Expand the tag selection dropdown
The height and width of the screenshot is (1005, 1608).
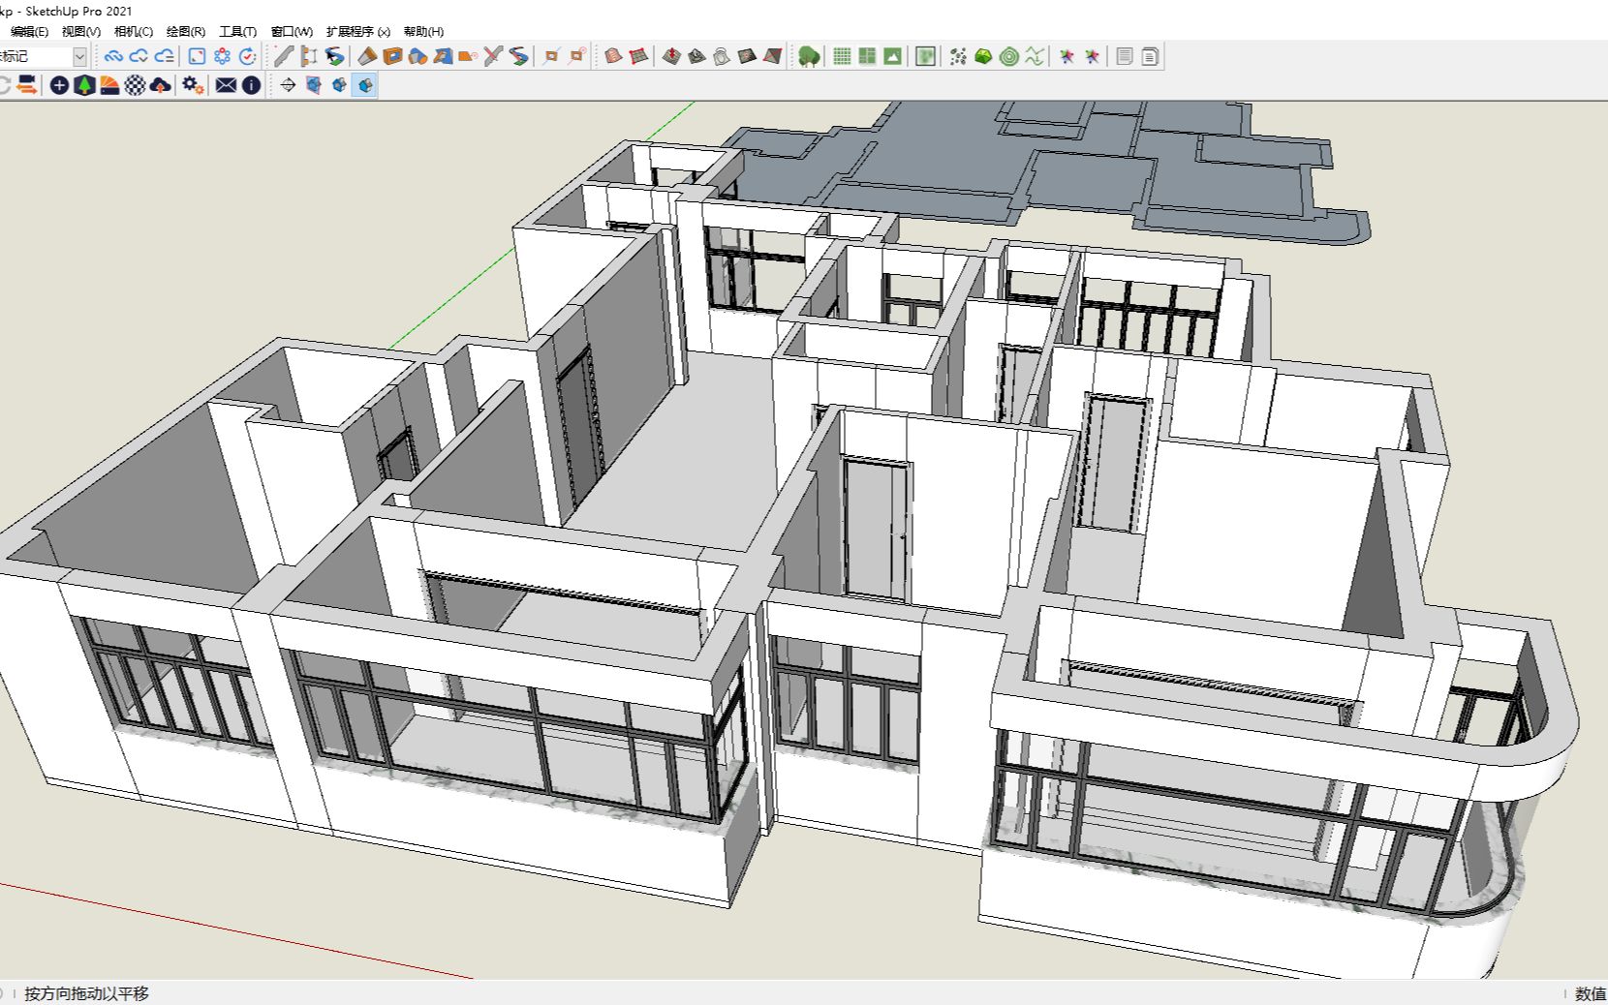point(79,56)
